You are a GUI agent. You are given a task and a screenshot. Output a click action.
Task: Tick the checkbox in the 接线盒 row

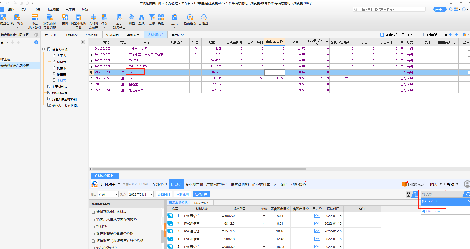[x=469, y=84]
